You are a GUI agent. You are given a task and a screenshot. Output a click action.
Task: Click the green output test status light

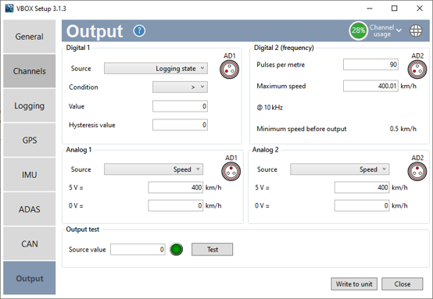[176, 249]
